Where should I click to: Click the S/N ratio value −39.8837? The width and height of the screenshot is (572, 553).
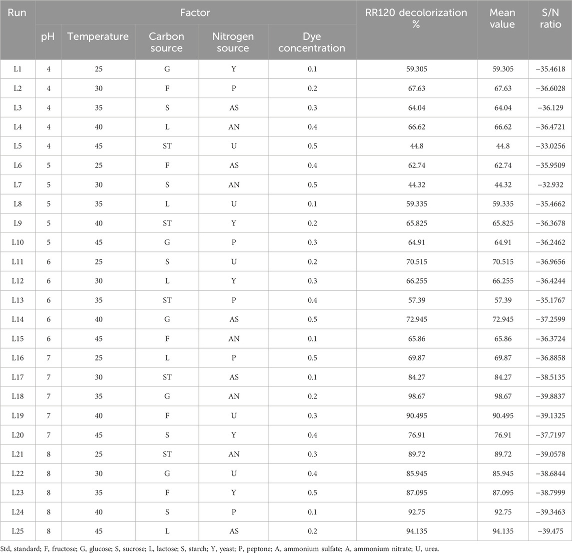[549, 396]
